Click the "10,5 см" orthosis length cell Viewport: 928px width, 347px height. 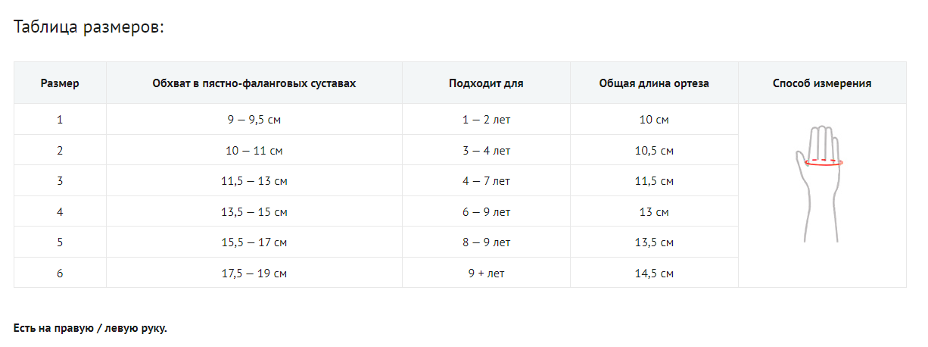coord(655,151)
